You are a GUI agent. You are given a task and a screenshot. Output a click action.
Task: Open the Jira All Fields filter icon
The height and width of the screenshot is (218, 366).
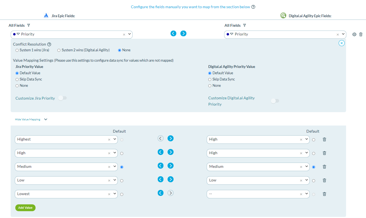tap(29, 25)
